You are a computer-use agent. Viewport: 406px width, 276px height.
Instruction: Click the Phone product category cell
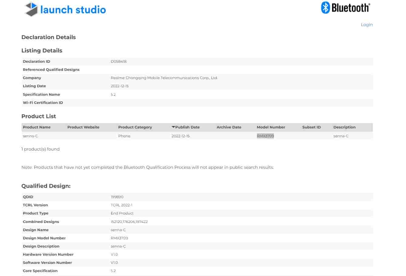click(124, 136)
